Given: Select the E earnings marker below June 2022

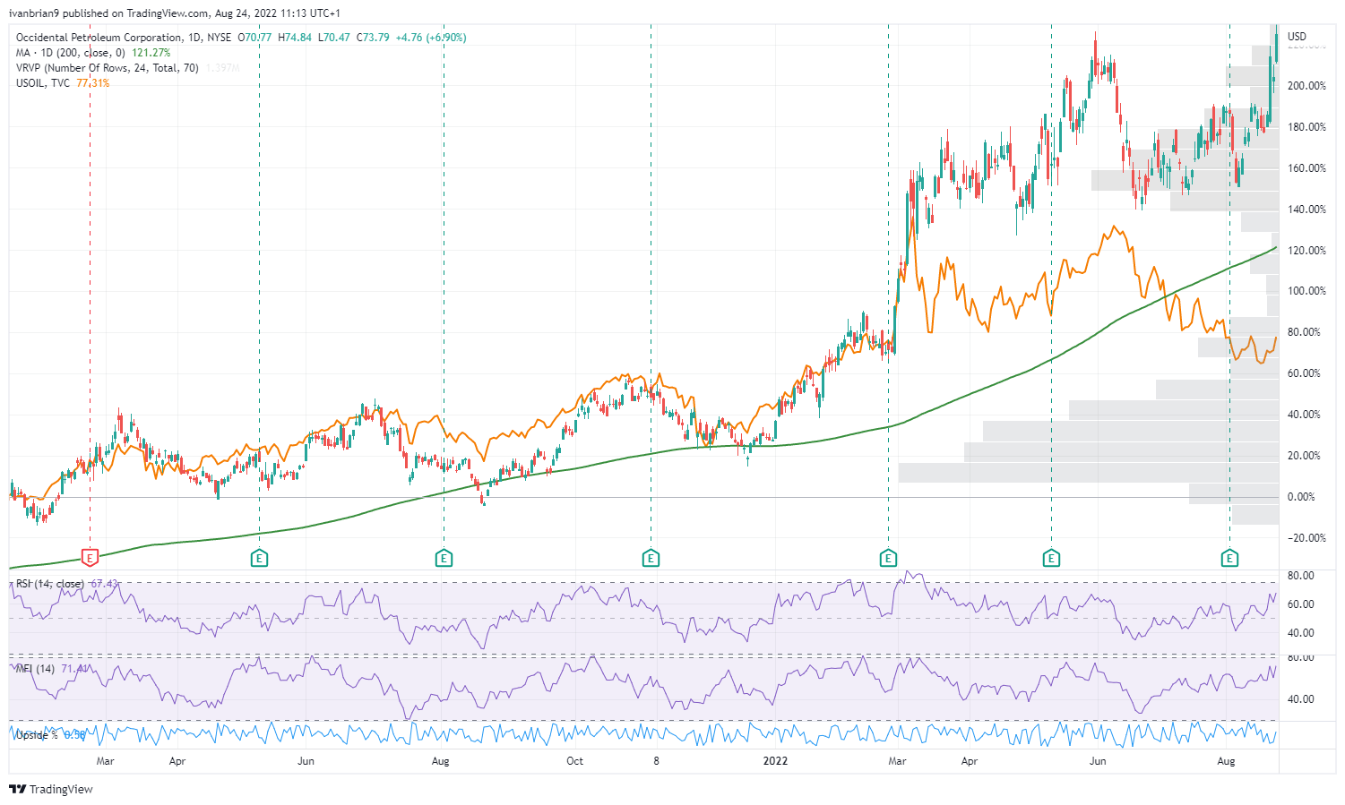Looking at the screenshot, I should [1050, 557].
